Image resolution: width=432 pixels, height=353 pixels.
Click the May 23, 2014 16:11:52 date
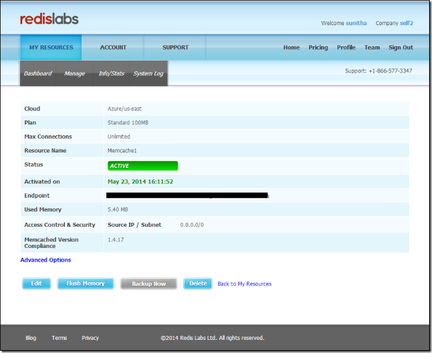point(140,182)
